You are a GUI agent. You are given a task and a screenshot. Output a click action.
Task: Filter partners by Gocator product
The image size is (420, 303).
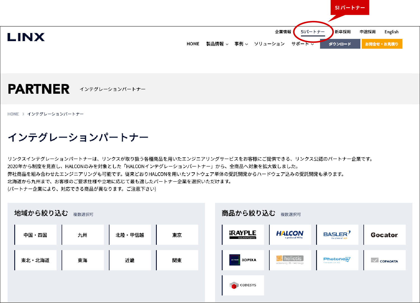click(384, 235)
